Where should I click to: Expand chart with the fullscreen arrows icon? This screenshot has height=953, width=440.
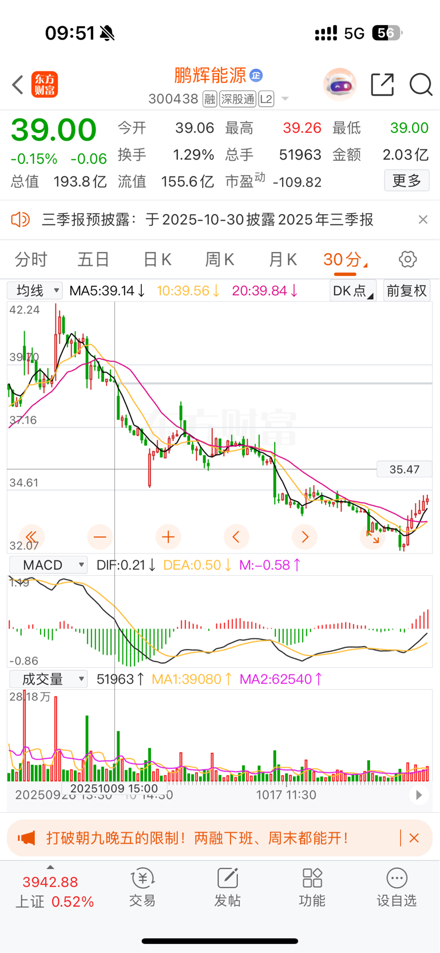[372, 537]
